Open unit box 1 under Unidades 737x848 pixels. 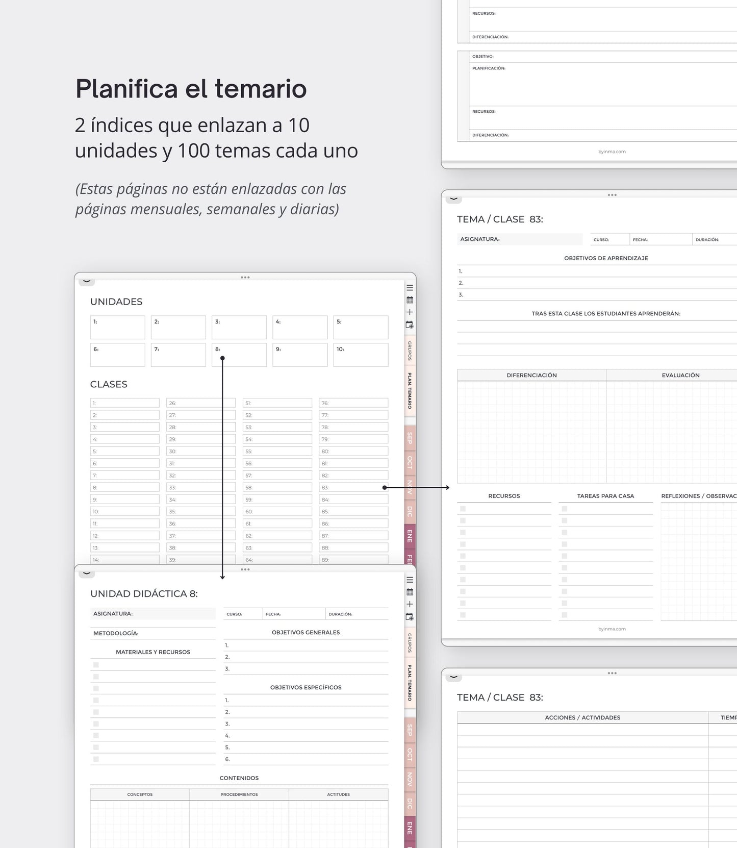point(117,327)
